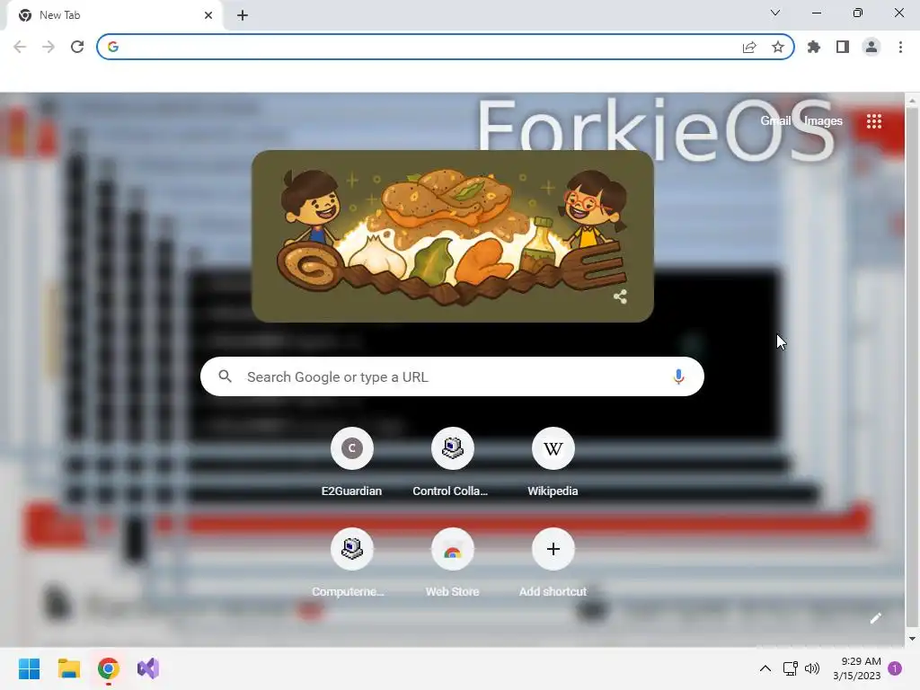
Task: Open the E2Guardian shortcut
Action: tap(351, 463)
